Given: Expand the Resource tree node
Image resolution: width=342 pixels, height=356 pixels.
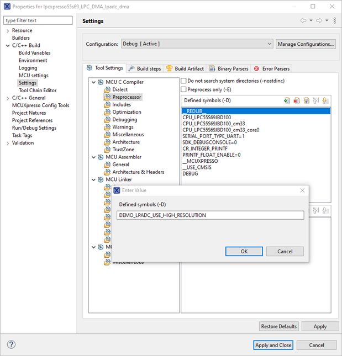Looking at the screenshot, I should coord(8,31).
